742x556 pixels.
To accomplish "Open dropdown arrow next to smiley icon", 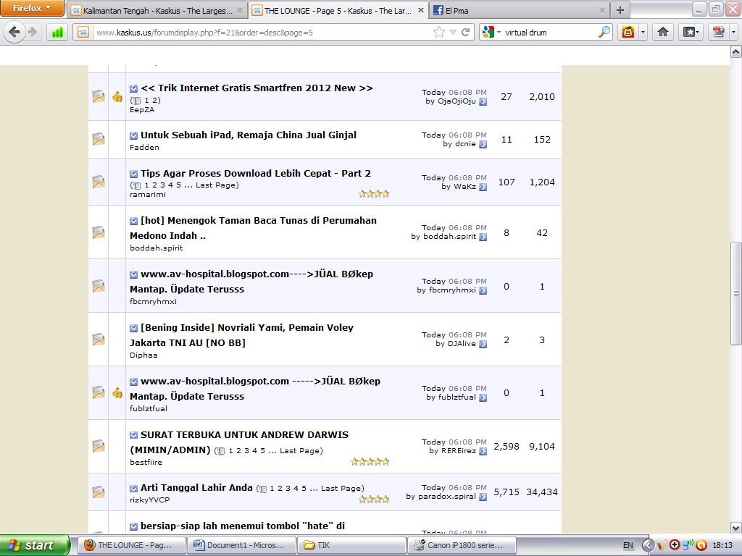I will tap(643, 32).
